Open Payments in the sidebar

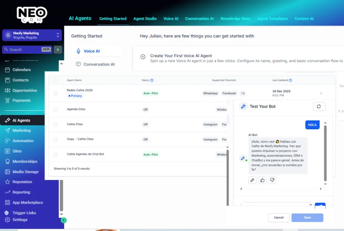pyautogui.click(x=21, y=100)
